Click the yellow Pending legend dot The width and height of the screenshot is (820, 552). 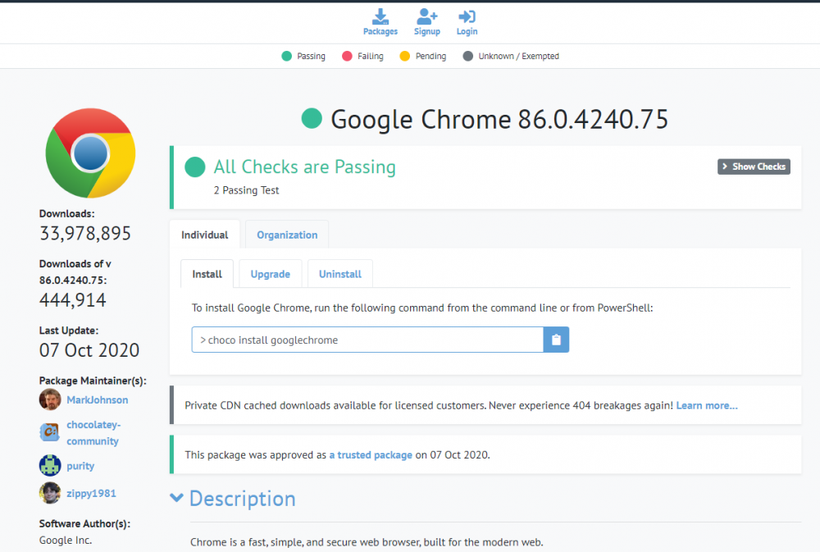pos(405,56)
